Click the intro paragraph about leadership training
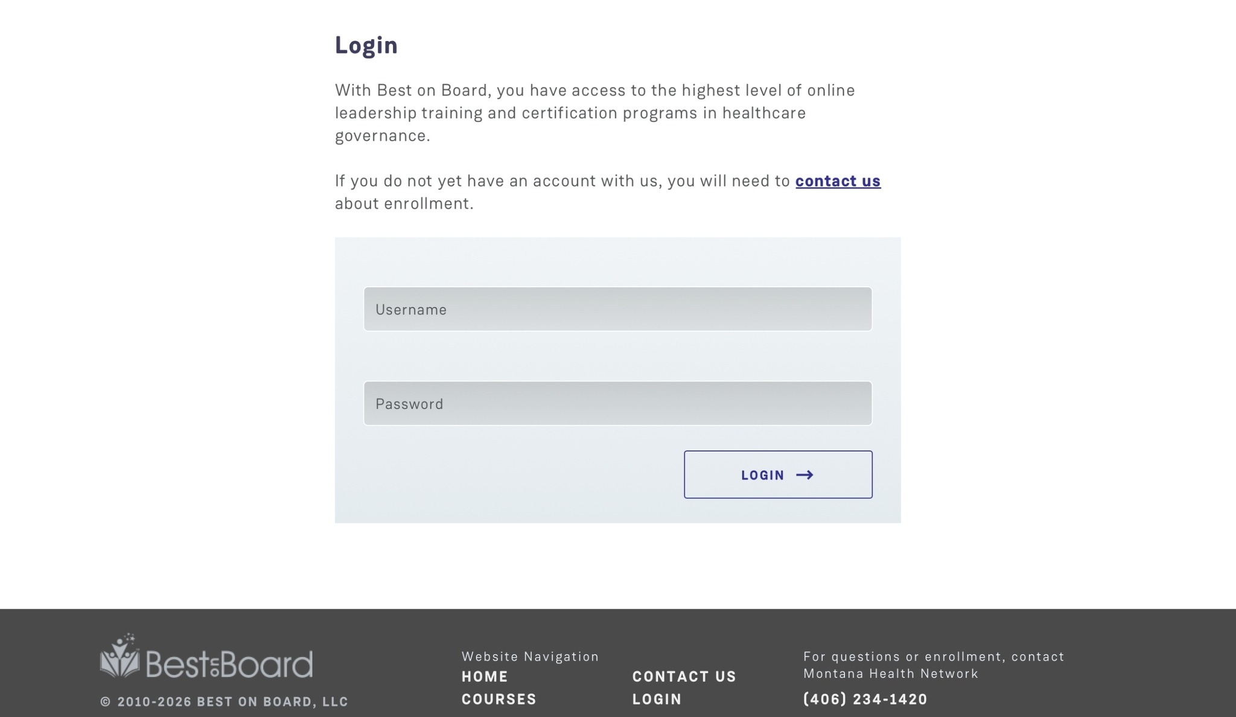 (595, 113)
